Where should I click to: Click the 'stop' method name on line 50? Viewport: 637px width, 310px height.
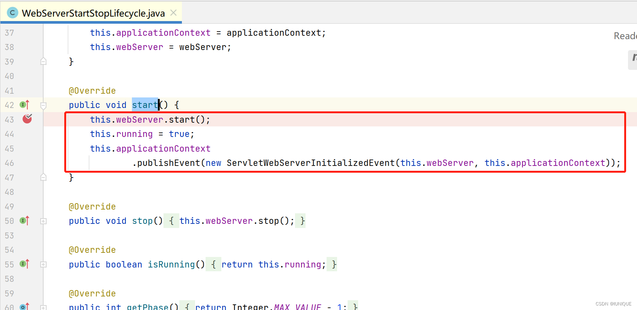coord(142,221)
